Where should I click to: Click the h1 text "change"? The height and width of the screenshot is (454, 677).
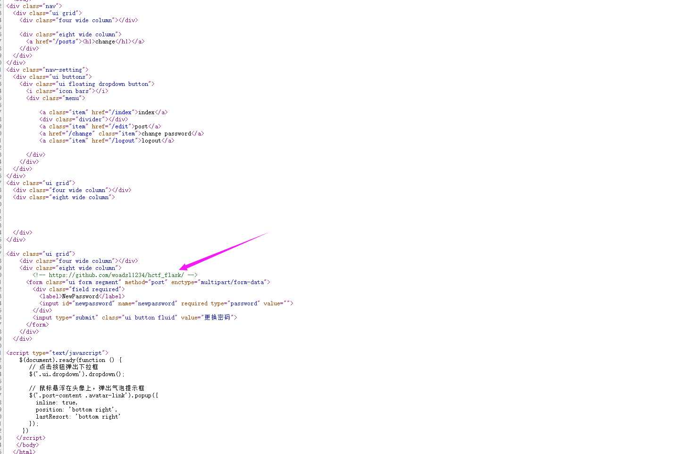click(x=105, y=42)
